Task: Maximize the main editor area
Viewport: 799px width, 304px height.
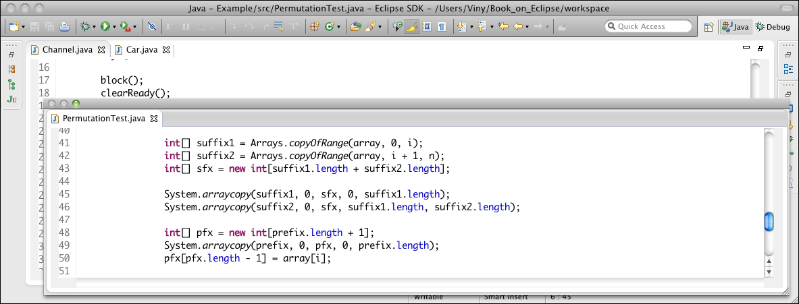Action: pyautogui.click(x=761, y=49)
